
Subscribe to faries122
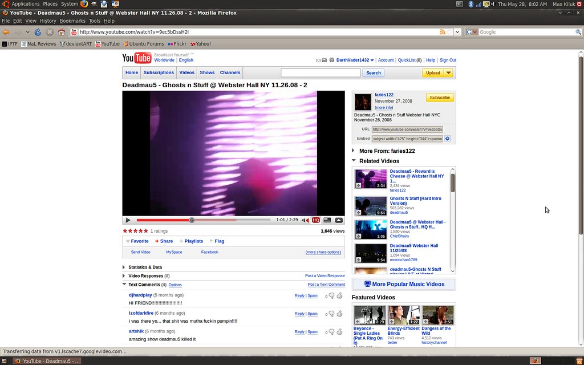(x=440, y=98)
